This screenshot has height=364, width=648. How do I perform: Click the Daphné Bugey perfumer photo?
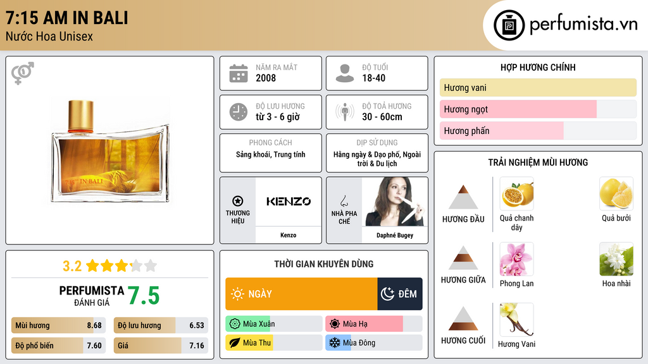[395, 202]
